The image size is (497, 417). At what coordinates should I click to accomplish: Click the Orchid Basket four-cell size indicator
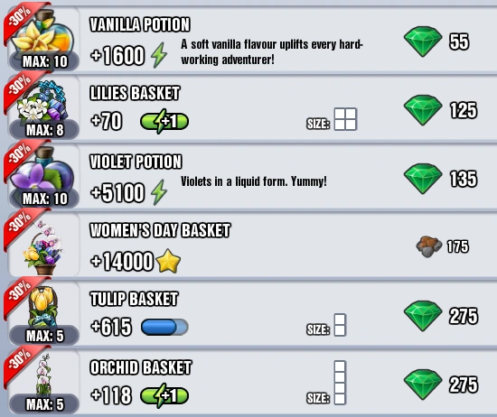[340, 383]
